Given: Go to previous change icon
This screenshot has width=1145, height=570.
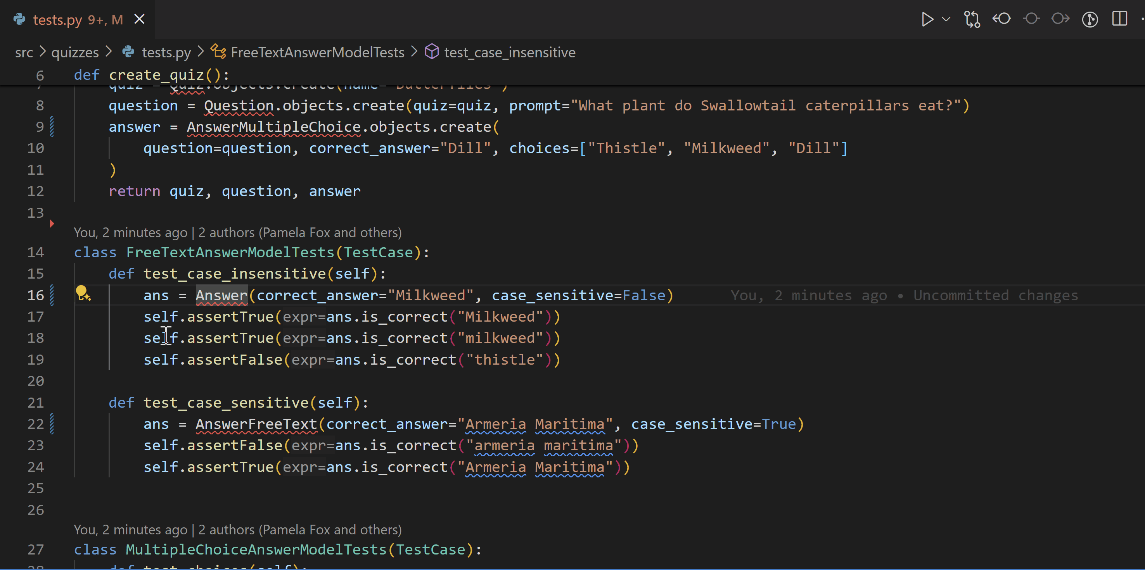Looking at the screenshot, I should (x=1002, y=19).
